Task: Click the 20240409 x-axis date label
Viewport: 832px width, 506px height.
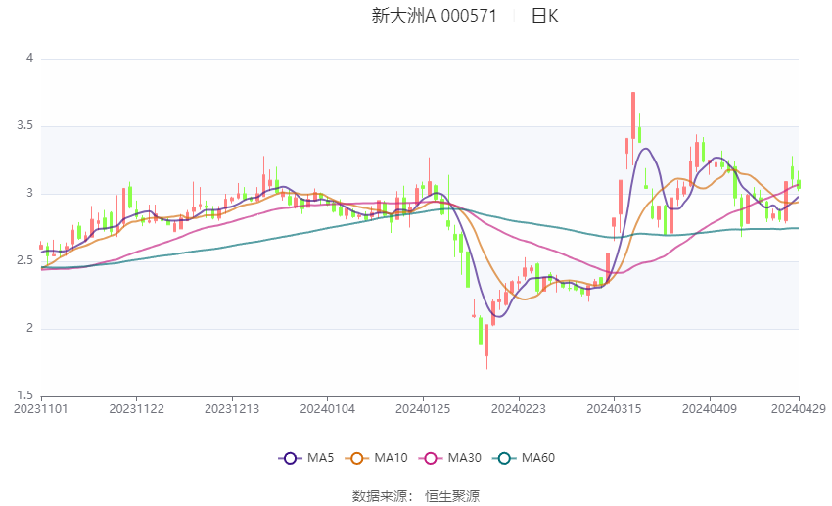Action: click(710, 409)
